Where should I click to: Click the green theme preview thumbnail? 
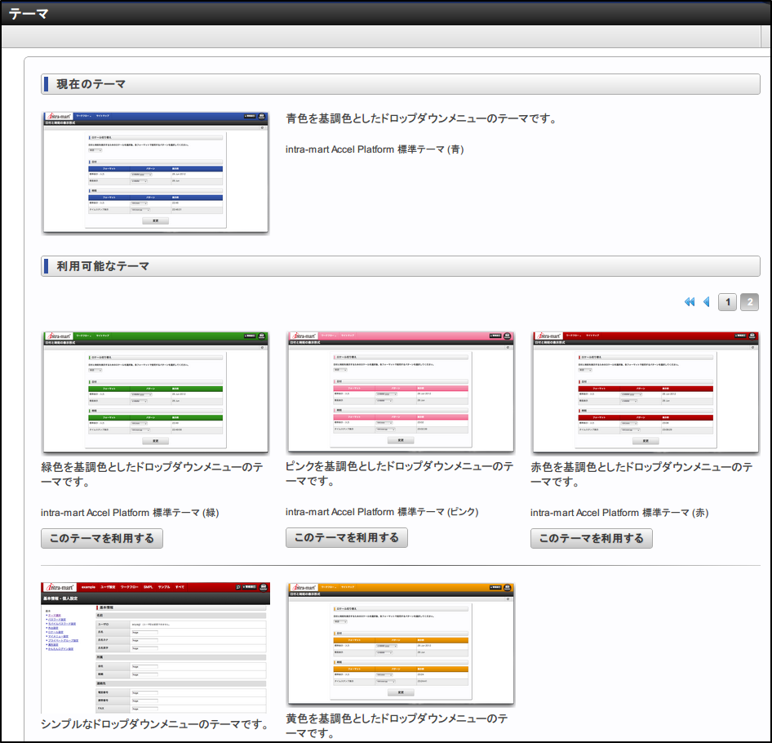point(155,392)
